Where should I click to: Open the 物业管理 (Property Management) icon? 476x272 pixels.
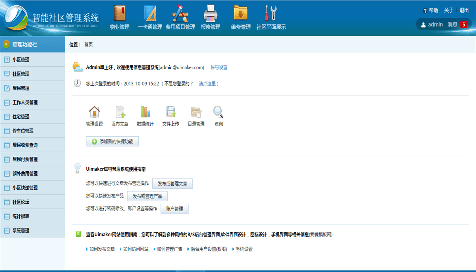[x=119, y=16]
